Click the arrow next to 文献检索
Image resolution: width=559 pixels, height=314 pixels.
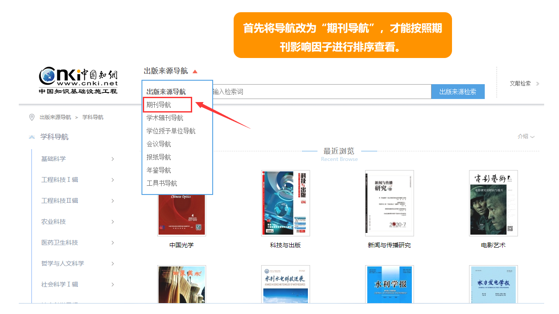click(538, 84)
